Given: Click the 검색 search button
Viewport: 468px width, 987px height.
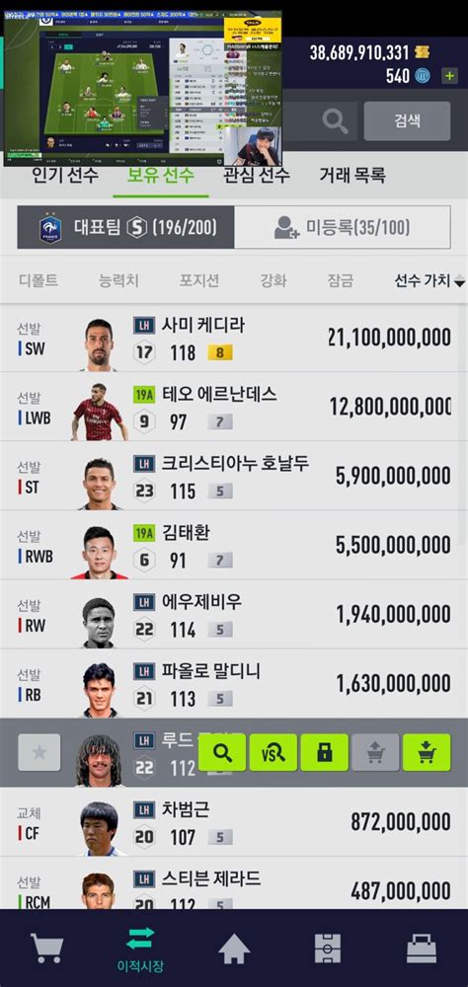Looking at the screenshot, I should coord(407,120).
